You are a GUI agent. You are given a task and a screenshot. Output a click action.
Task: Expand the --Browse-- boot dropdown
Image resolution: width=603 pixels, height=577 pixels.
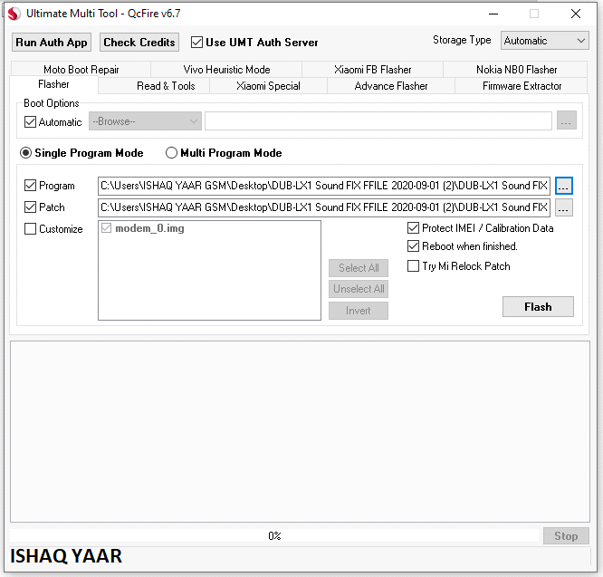click(x=145, y=121)
